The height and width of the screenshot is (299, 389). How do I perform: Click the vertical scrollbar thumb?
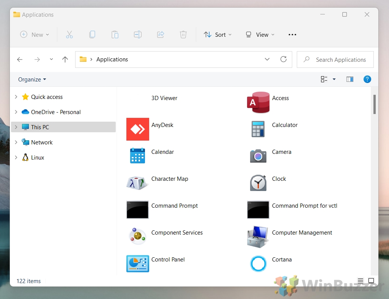tap(374, 104)
